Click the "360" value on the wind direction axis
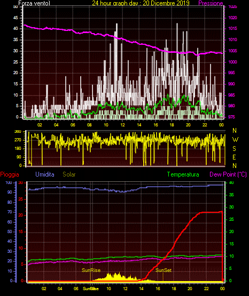249x296 pixels. (x=18, y=132)
